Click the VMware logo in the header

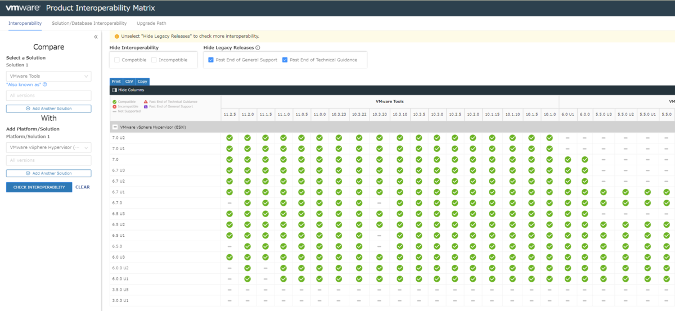point(22,8)
